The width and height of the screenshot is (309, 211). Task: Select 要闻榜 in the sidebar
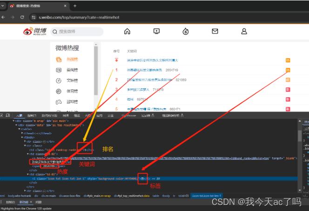72,70
